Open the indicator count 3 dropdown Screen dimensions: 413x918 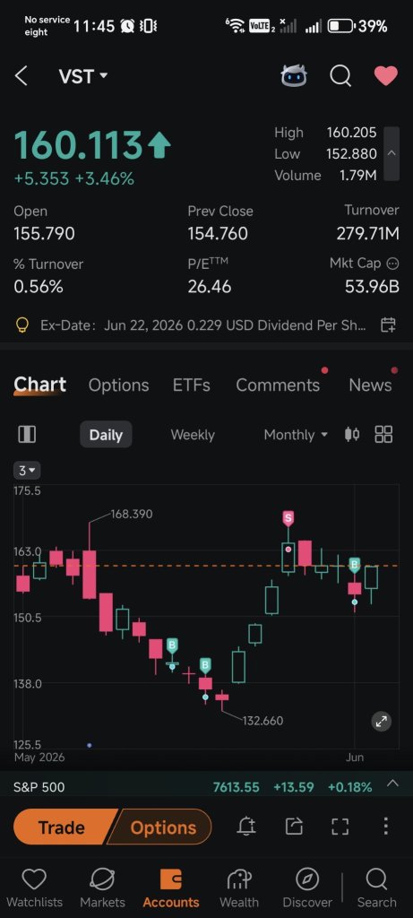[x=27, y=470]
